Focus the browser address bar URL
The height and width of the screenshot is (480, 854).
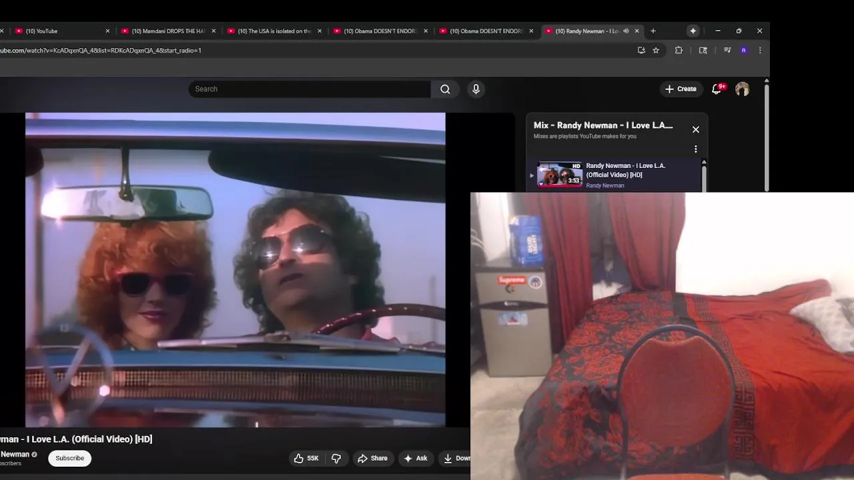tap(100, 50)
